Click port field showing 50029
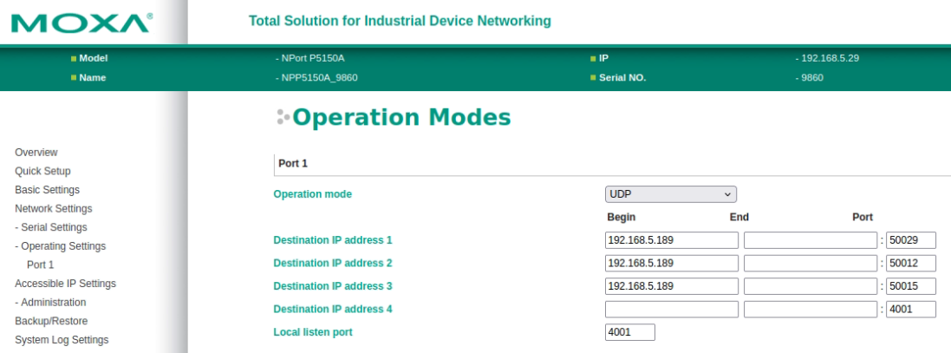This screenshot has height=353, width=951. point(910,240)
